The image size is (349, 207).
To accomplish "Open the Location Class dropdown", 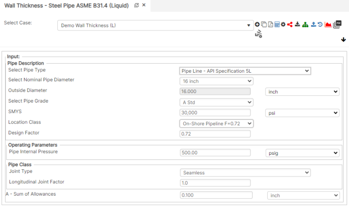I will (x=216, y=123).
